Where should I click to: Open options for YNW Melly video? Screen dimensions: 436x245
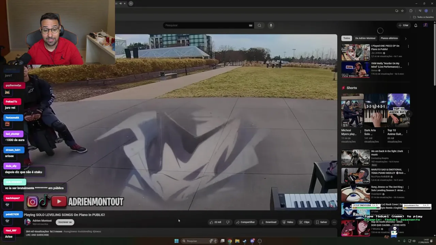408,64
